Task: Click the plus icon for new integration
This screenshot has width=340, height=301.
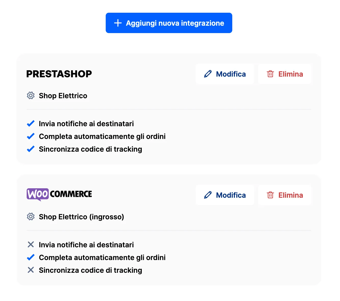Action: [118, 23]
